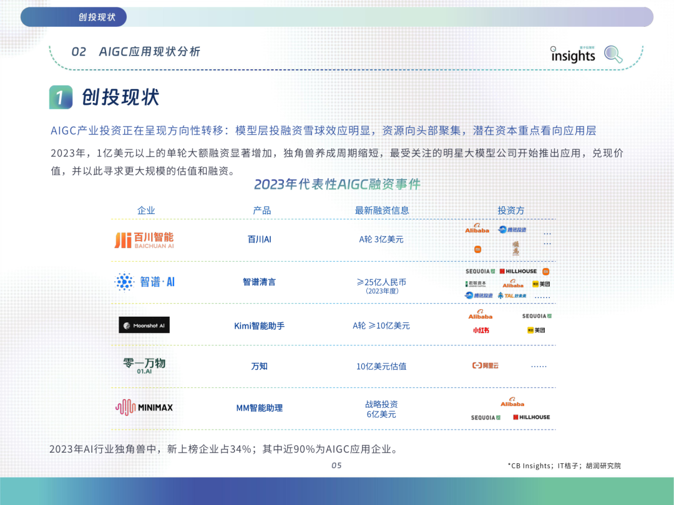Click the 最新融资信息 column header
Image resolution: width=674 pixels, height=505 pixels.
click(382, 211)
